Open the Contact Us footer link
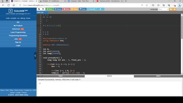The image size is (183, 103). click(x=28, y=90)
